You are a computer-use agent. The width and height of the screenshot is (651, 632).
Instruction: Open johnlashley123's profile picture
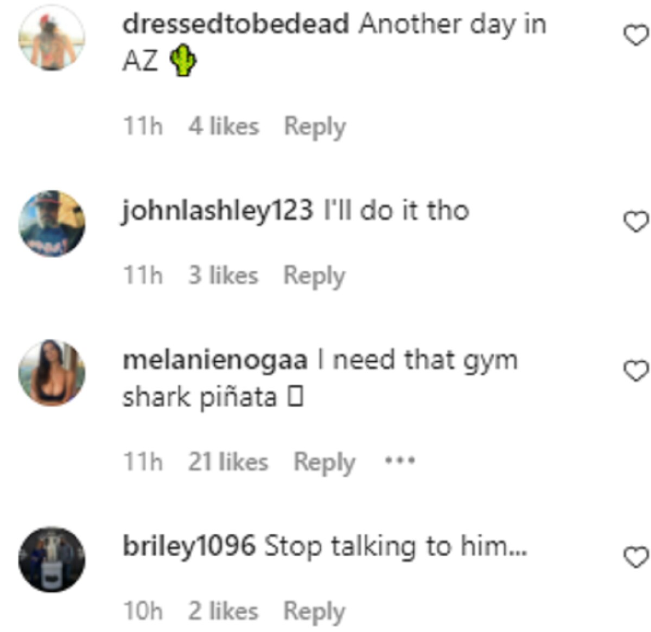(52, 224)
